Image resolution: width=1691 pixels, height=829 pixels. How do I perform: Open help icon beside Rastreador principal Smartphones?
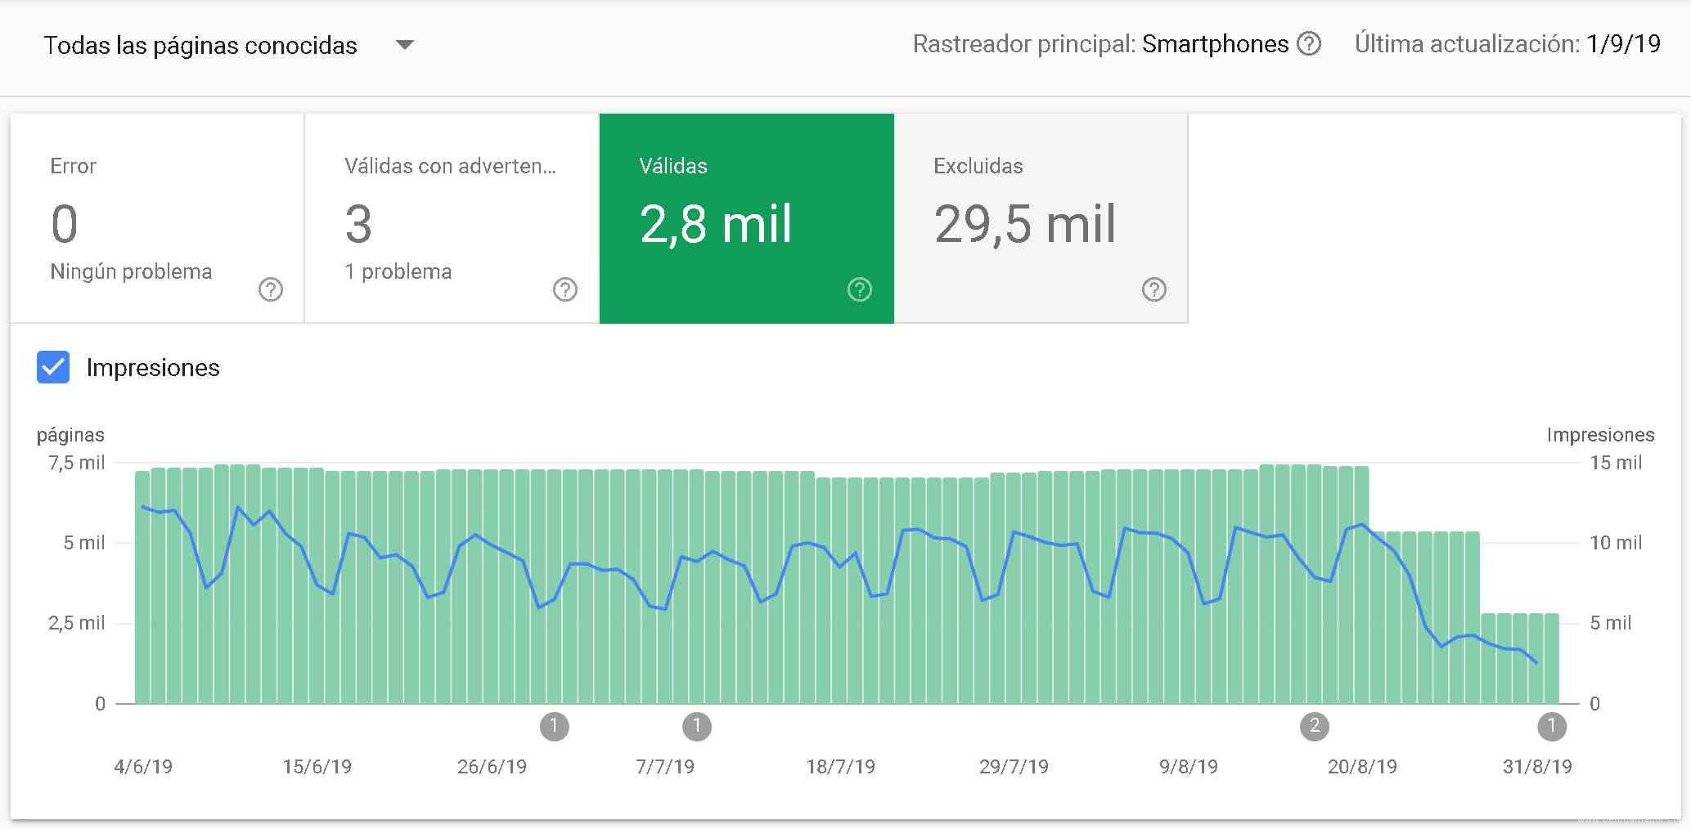pos(1310,44)
